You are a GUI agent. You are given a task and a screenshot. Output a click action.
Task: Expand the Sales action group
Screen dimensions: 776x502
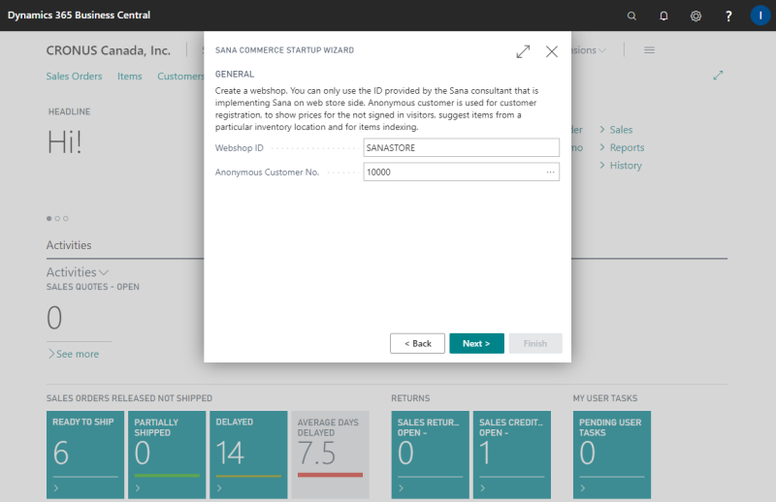click(616, 130)
